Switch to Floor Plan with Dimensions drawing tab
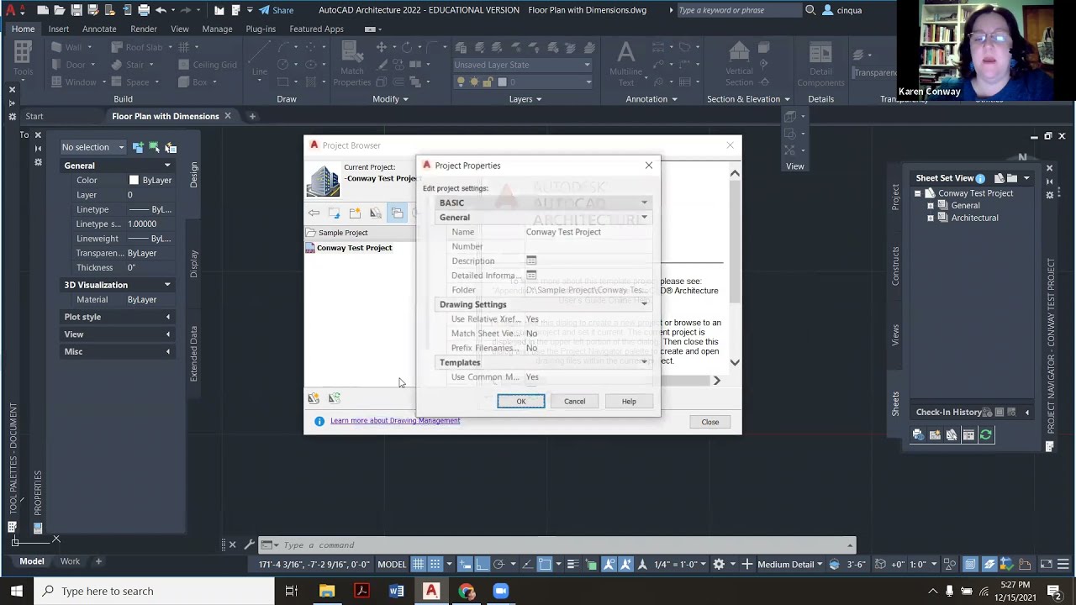Screen dimensions: 1076x605 coord(166,116)
